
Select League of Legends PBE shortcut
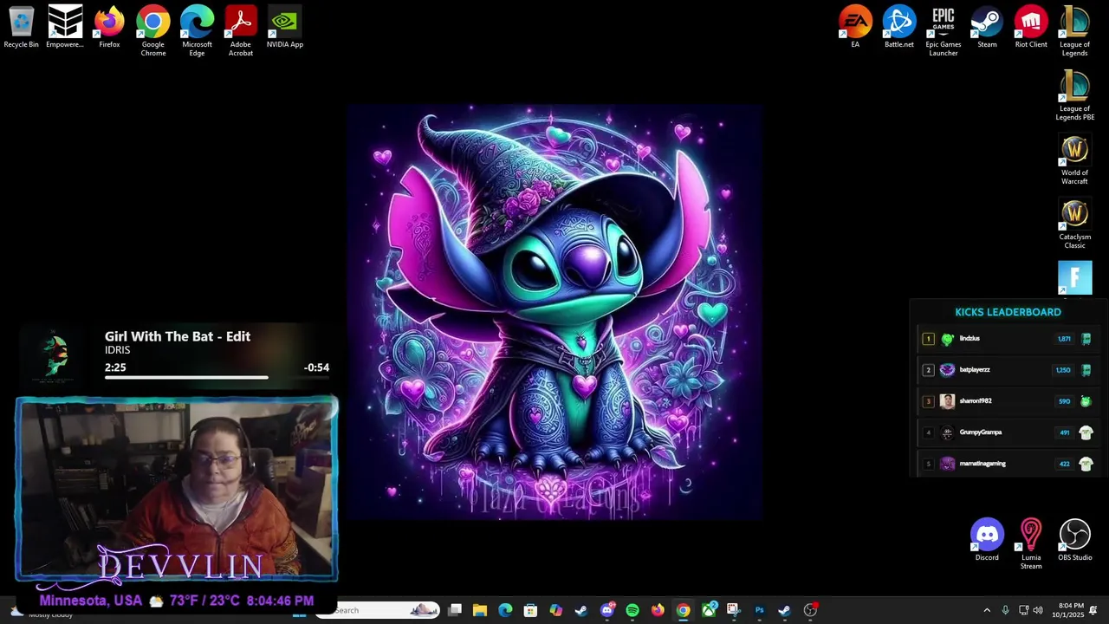pos(1075,95)
